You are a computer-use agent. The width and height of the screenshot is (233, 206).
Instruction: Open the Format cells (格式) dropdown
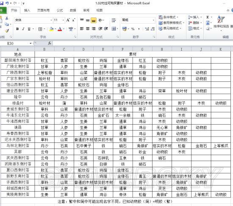tap(195, 28)
